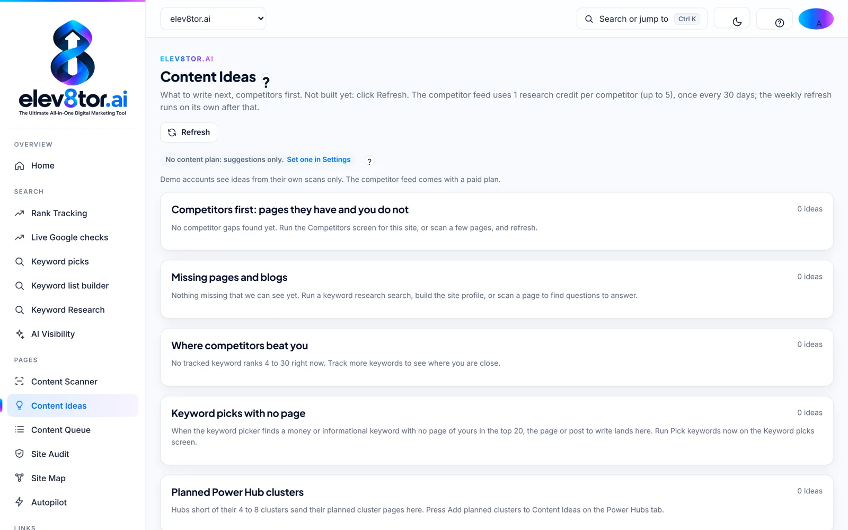848x530 pixels.
Task: Open Autopilot page
Action: coord(73,502)
